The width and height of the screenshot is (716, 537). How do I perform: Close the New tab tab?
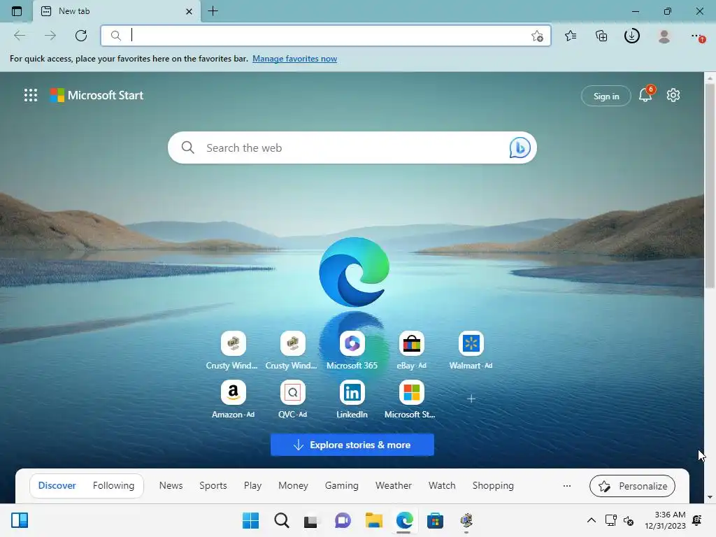189,11
